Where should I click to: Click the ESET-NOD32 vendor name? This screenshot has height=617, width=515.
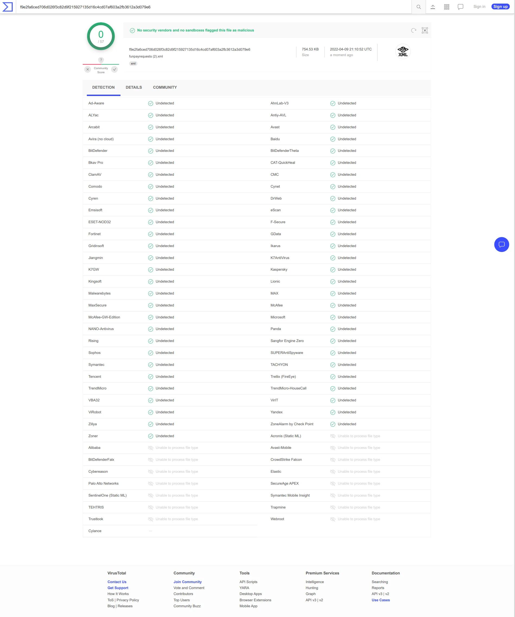tap(100, 222)
